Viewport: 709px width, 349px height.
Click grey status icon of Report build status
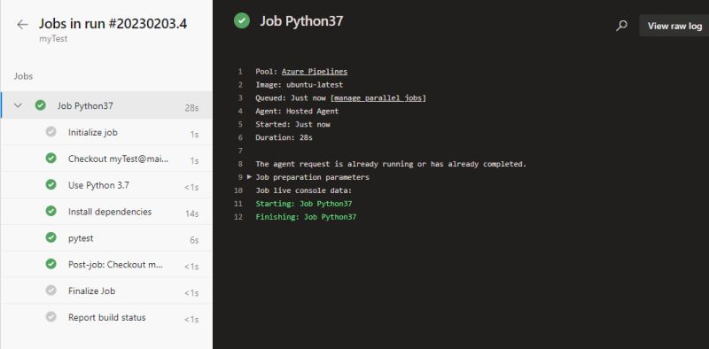(x=51, y=317)
